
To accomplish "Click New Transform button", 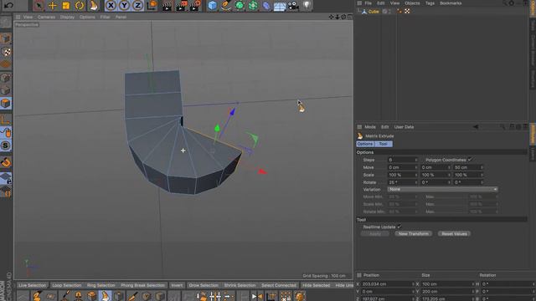I will tap(413, 234).
